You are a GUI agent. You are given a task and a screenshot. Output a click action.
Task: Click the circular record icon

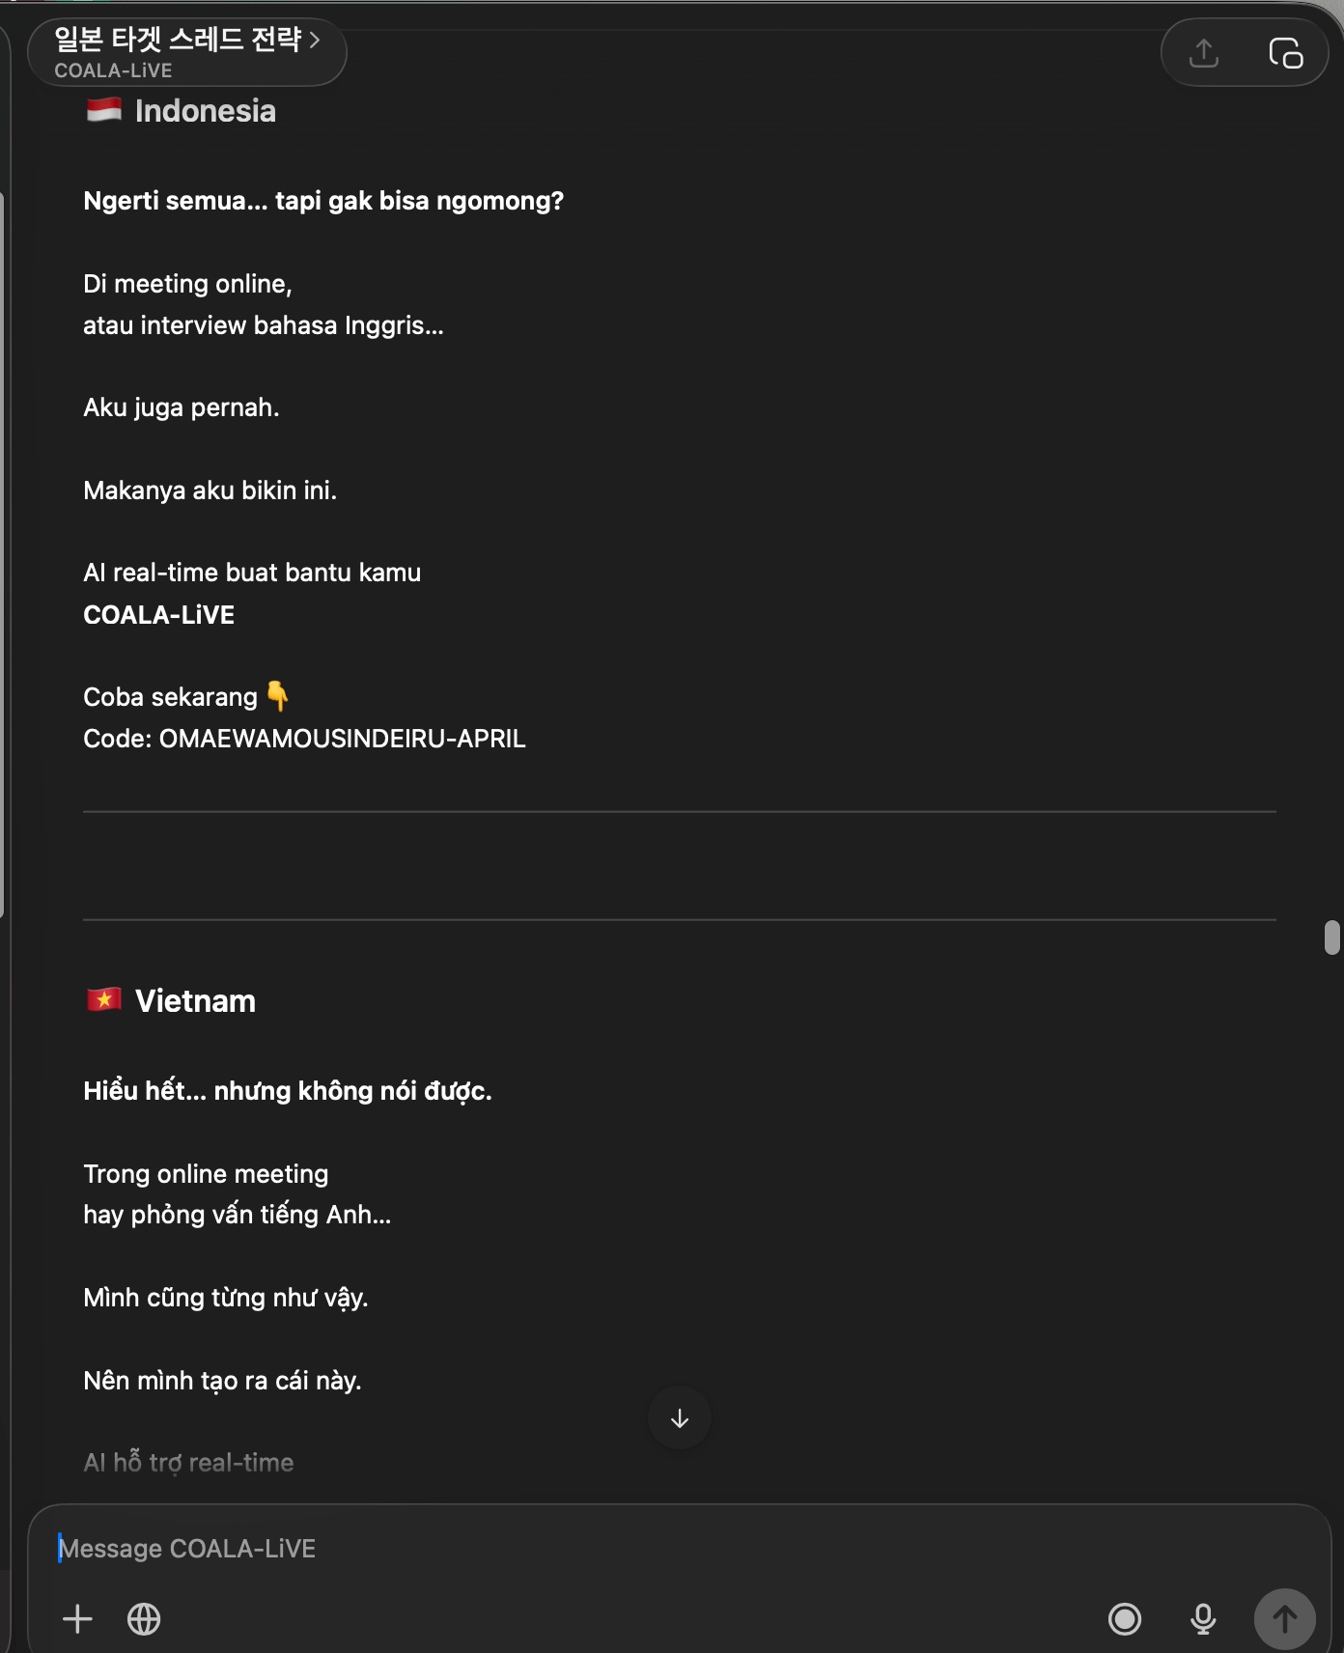point(1124,1618)
